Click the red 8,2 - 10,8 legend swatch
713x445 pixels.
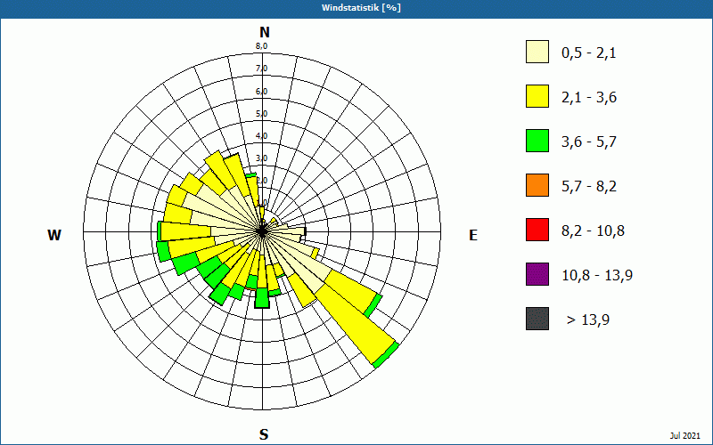pos(537,230)
